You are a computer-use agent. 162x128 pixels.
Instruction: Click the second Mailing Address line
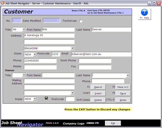(x=49, y=87)
